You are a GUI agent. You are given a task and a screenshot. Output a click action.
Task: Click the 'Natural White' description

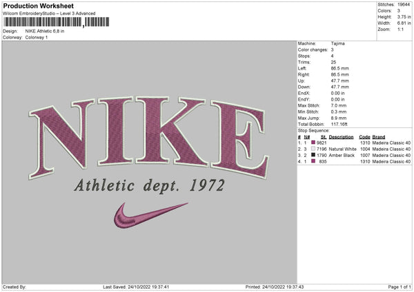(x=343, y=149)
